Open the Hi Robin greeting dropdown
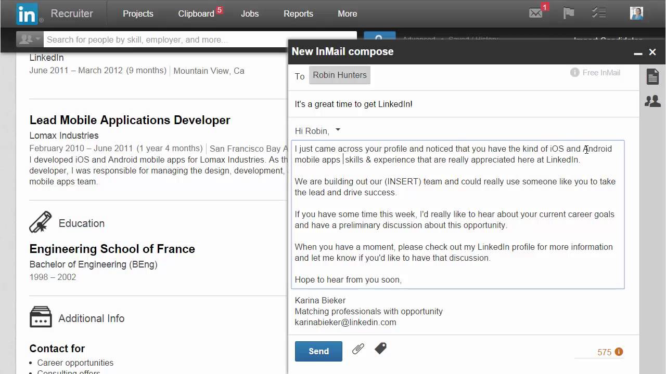Image resolution: width=666 pixels, height=374 pixels. click(x=338, y=129)
